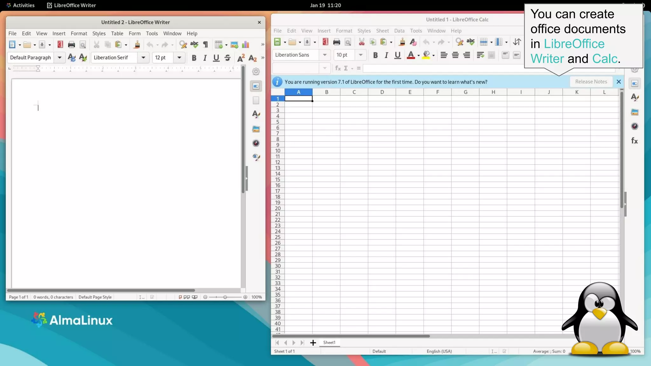
Task: Add a new sheet with plus button
Action: click(313, 342)
